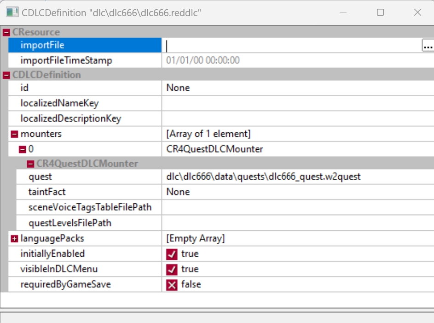
Task: Collapse the CR4QuestDLCMounter group
Action: [x=30, y=164]
